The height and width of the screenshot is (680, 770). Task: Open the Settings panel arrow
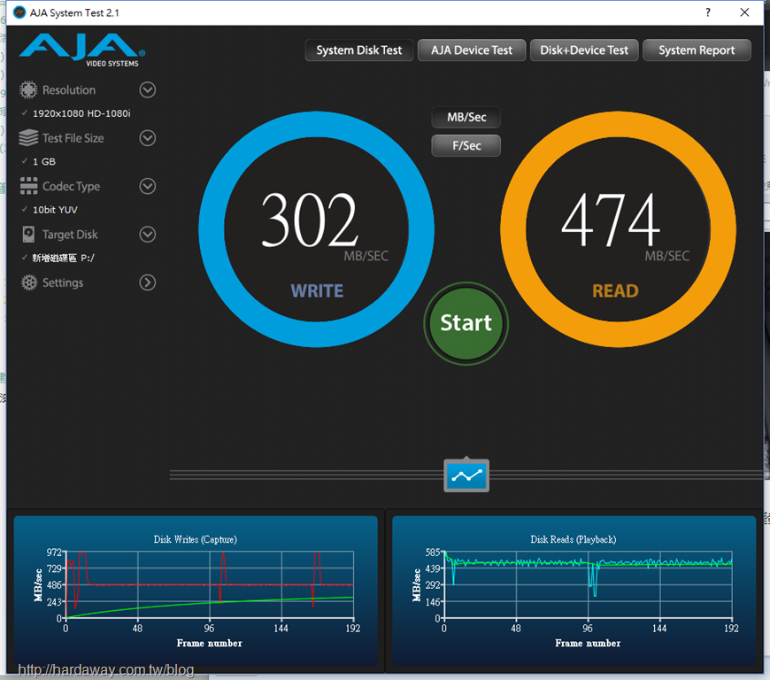tap(147, 282)
